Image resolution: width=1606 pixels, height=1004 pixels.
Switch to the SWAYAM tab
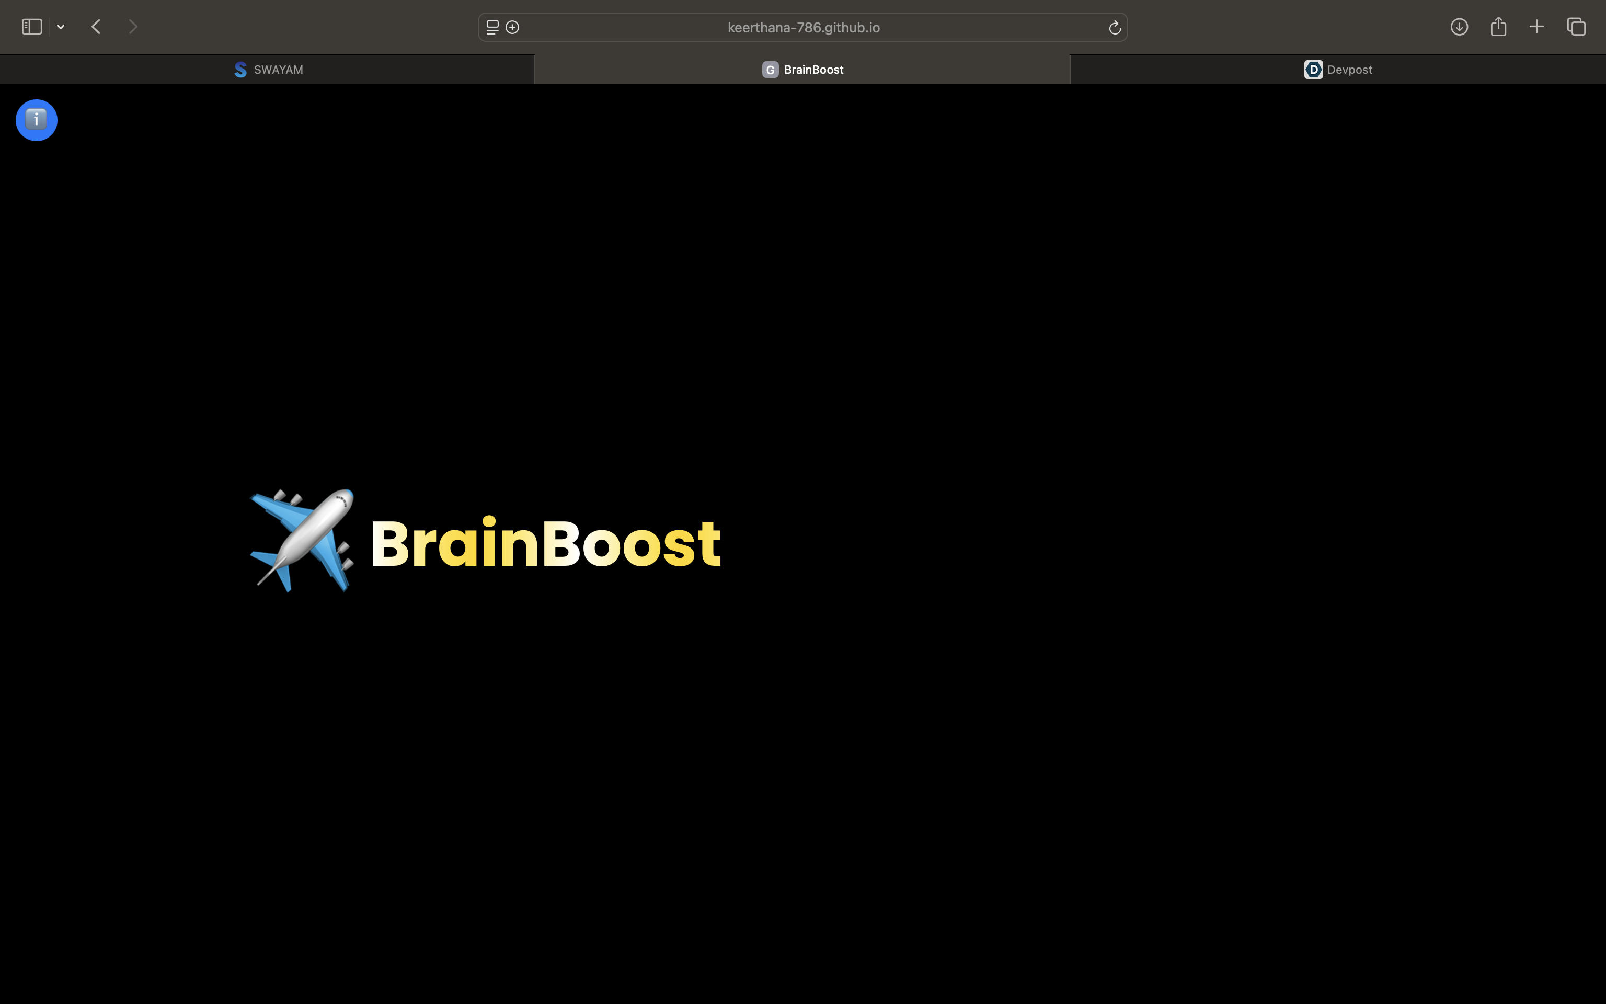pyautogui.click(x=268, y=70)
